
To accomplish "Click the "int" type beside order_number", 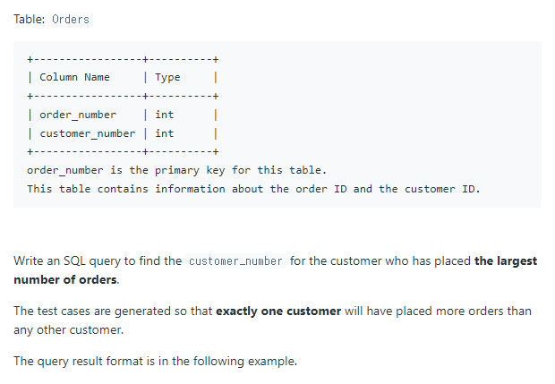I will click(165, 115).
